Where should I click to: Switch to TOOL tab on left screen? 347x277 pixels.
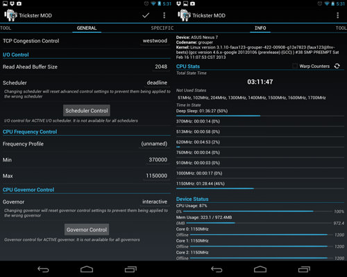6,28
